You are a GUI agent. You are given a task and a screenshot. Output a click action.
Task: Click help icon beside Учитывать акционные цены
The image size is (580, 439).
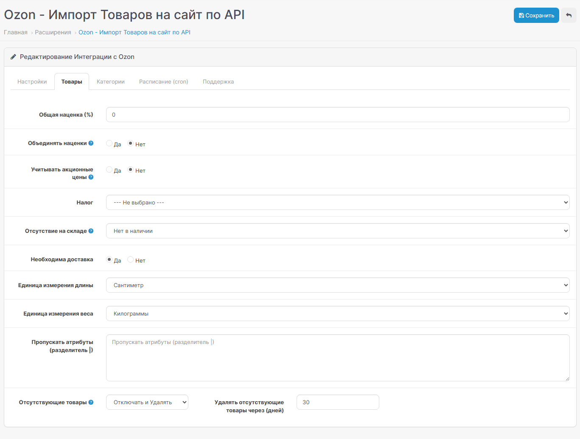[x=91, y=177]
